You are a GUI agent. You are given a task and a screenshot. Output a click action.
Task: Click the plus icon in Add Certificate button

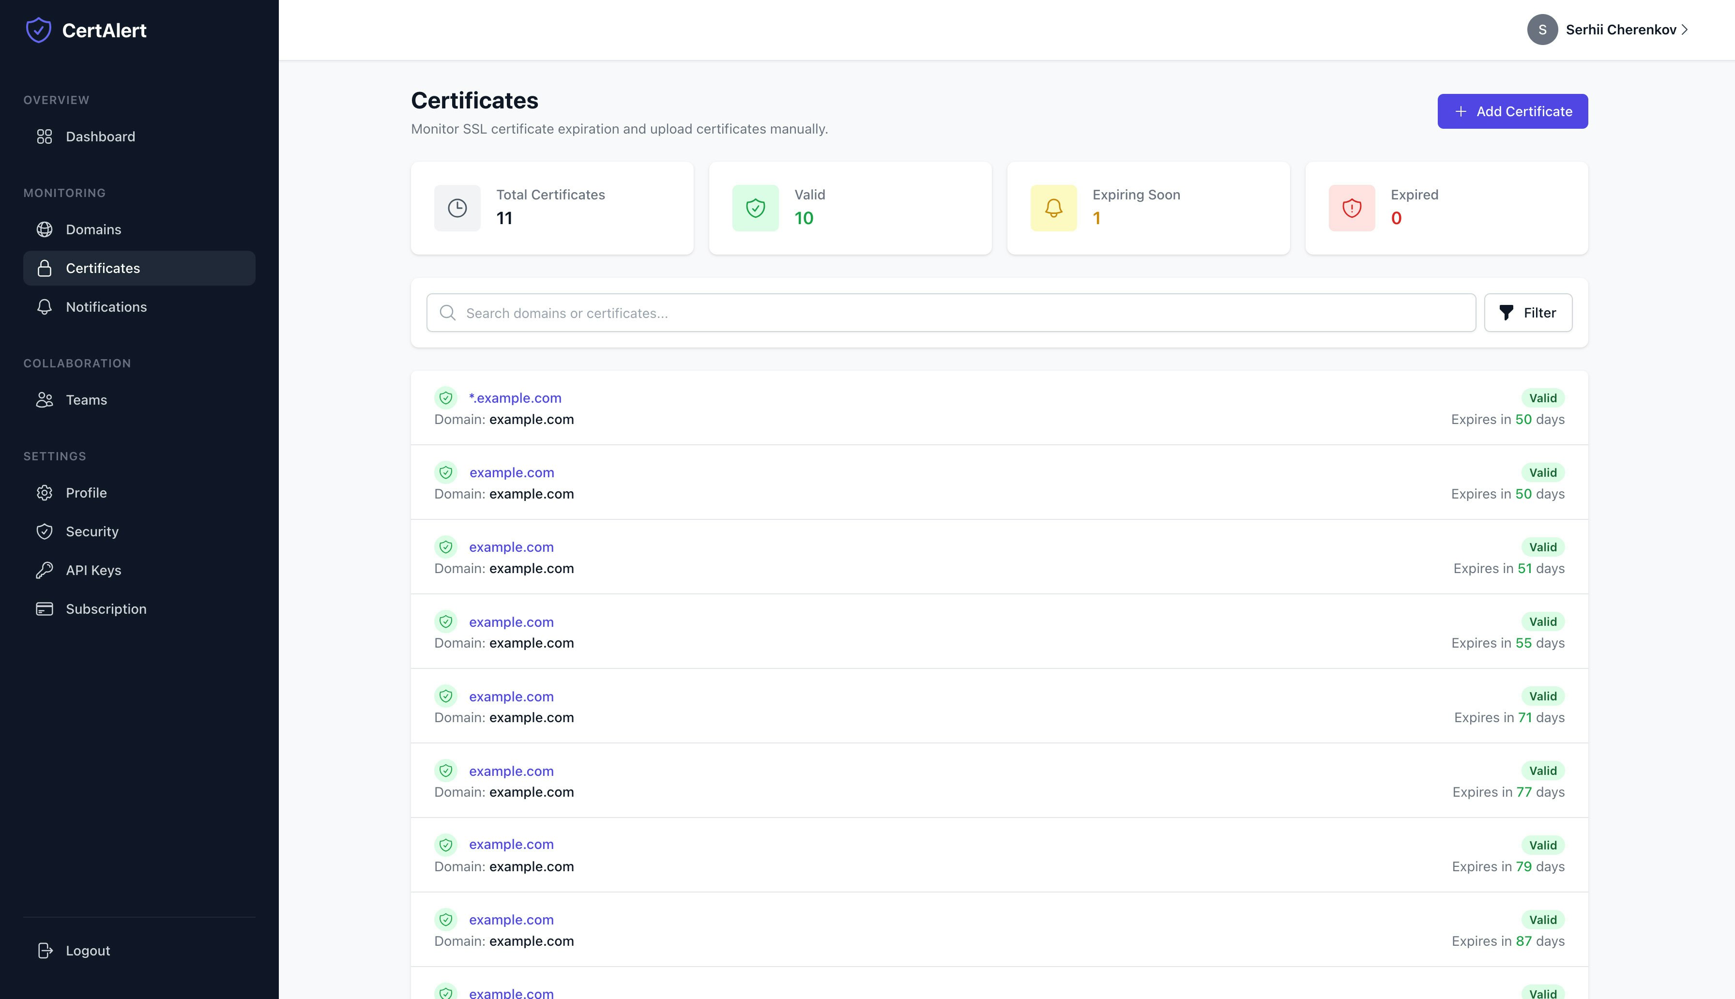click(1461, 111)
